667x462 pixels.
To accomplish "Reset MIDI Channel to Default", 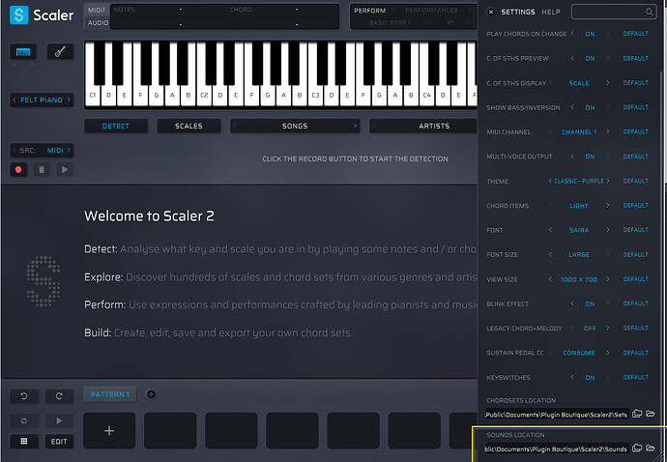I will point(635,131).
